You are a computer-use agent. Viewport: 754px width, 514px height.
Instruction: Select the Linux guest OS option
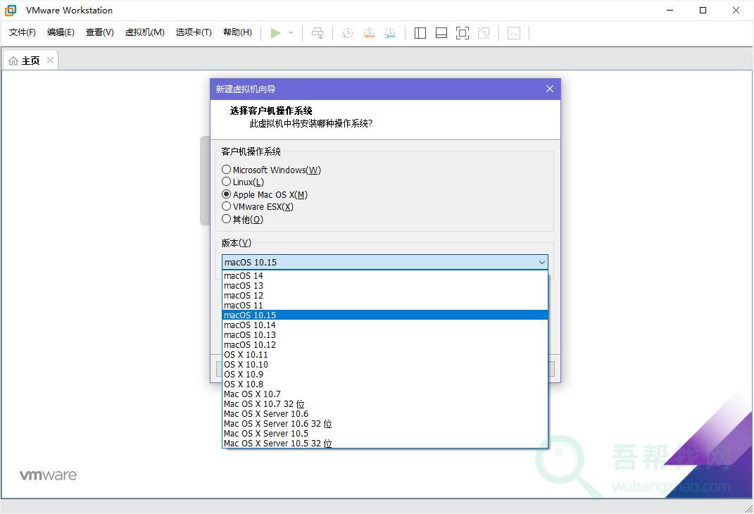pos(226,182)
